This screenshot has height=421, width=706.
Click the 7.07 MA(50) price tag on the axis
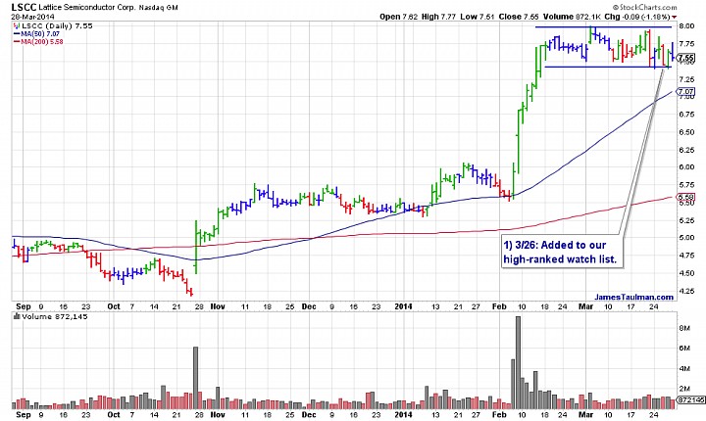point(685,91)
